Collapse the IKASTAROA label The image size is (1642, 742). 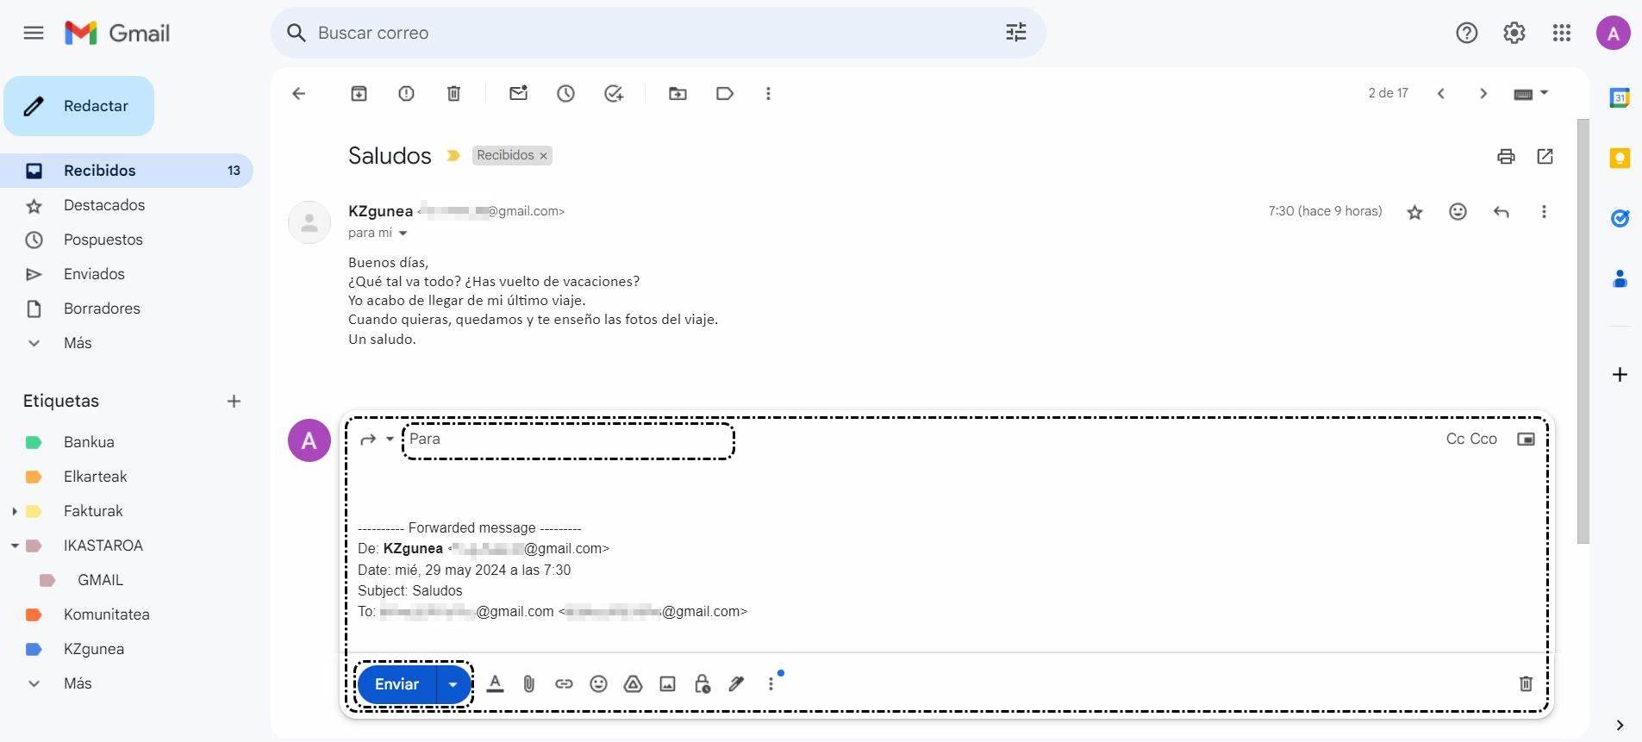pyautogui.click(x=14, y=546)
